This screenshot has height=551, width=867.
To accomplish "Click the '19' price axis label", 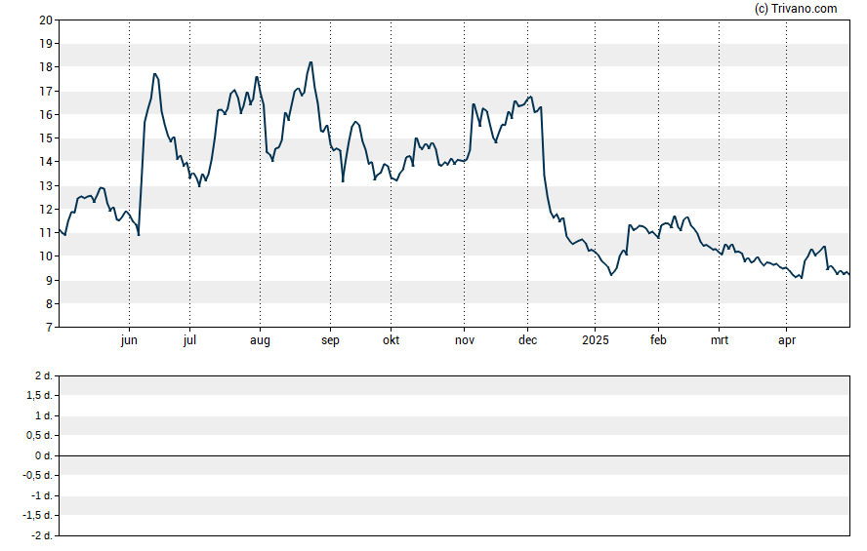I will (x=46, y=44).
